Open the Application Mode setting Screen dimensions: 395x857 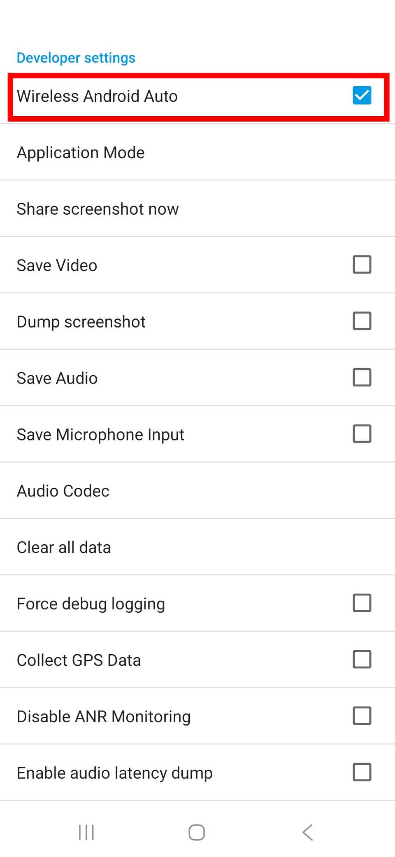point(81,153)
